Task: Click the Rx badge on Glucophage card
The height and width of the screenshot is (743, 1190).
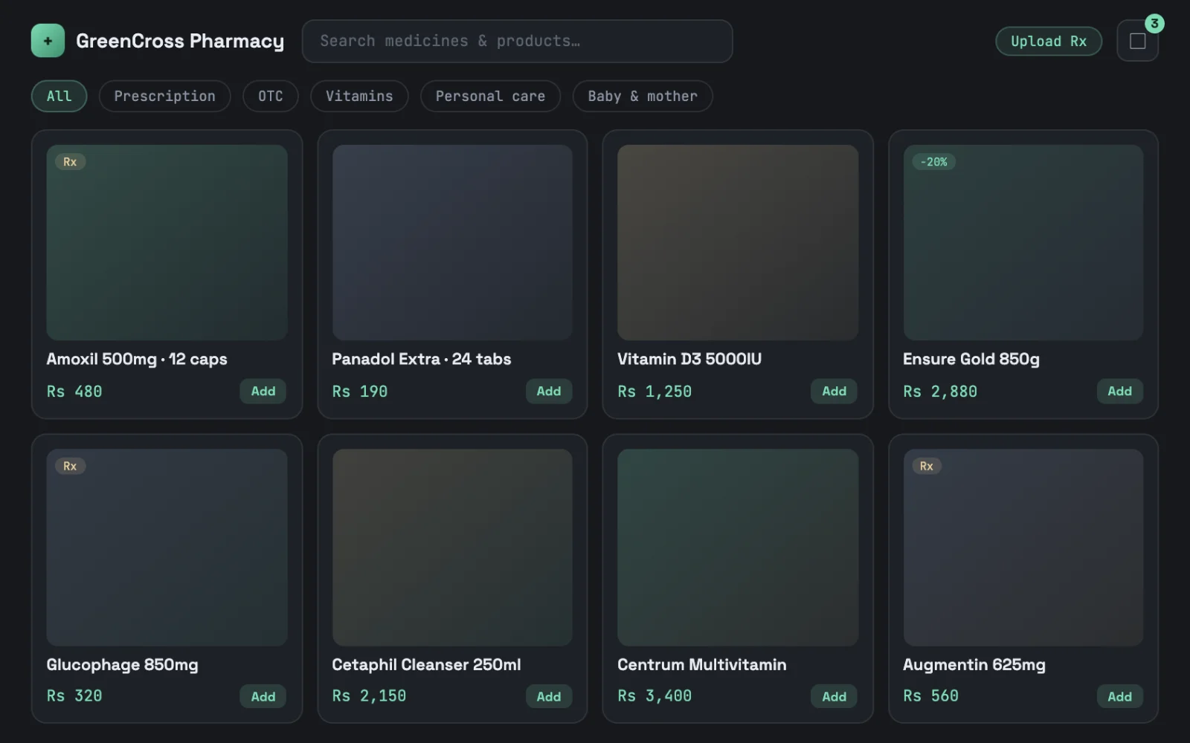Action: point(70,466)
